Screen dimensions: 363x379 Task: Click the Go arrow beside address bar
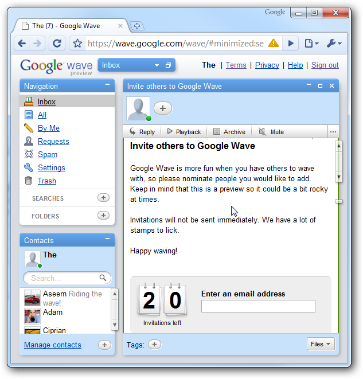click(291, 44)
